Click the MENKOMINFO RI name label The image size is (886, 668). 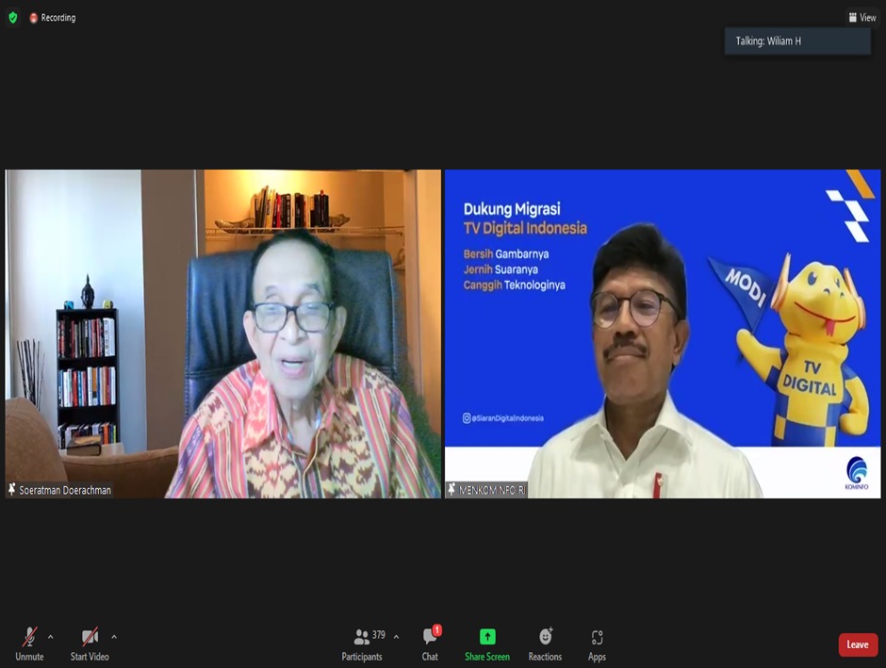[x=492, y=490]
